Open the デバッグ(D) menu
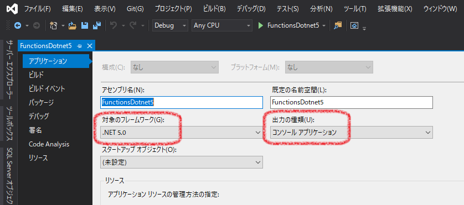464x205 pixels. [251, 9]
